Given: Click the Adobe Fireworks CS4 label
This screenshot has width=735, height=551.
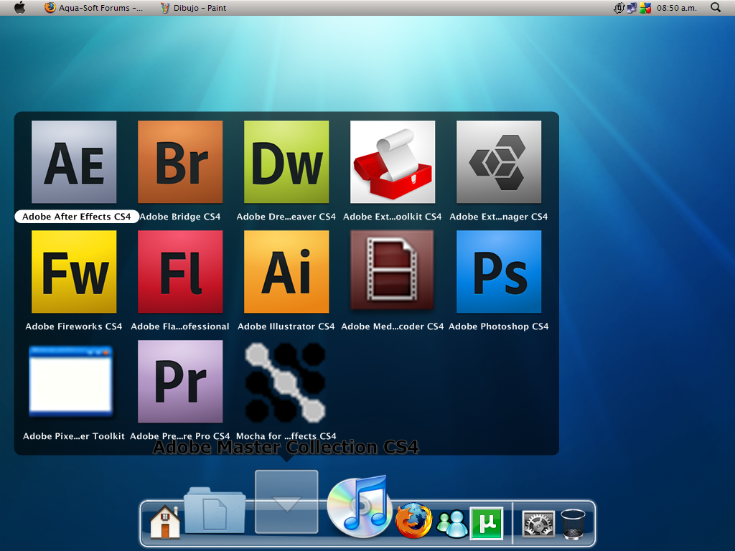Looking at the screenshot, I should pos(74,326).
